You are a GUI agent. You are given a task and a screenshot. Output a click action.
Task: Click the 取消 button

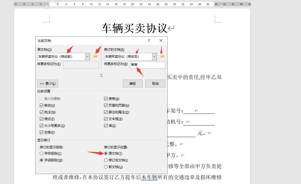tap(155, 83)
